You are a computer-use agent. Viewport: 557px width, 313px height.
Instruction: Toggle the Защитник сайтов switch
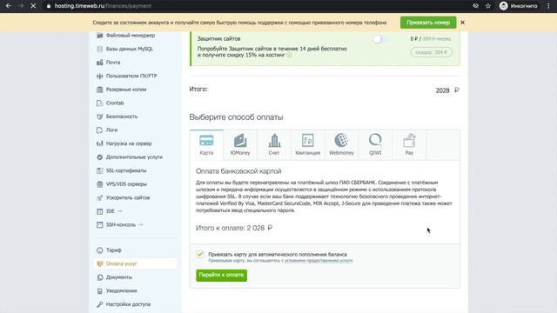tap(380, 38)
